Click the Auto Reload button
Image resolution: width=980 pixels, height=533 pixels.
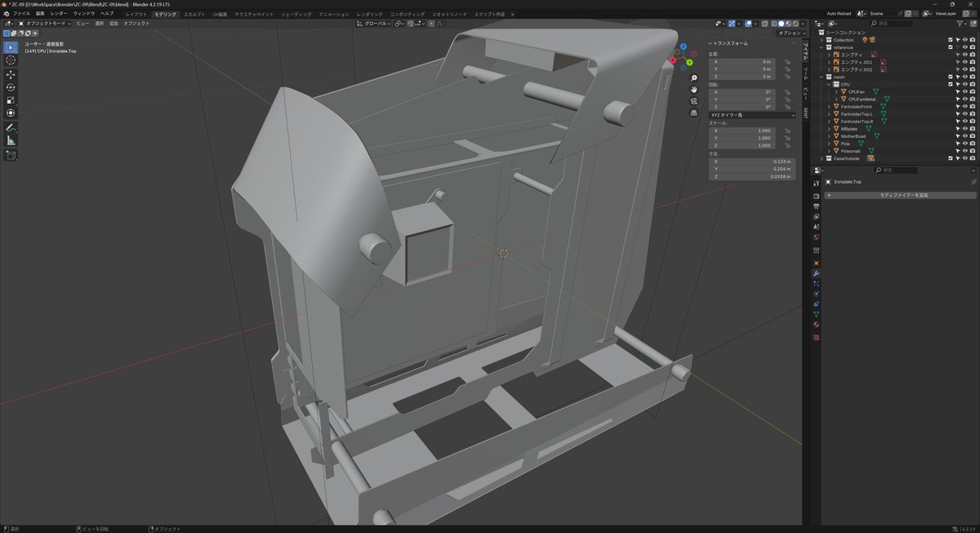click(838, 14)
